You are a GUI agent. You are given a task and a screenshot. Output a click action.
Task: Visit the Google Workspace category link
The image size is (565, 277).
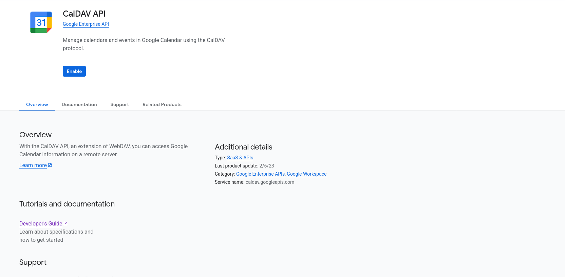point(307,174)
